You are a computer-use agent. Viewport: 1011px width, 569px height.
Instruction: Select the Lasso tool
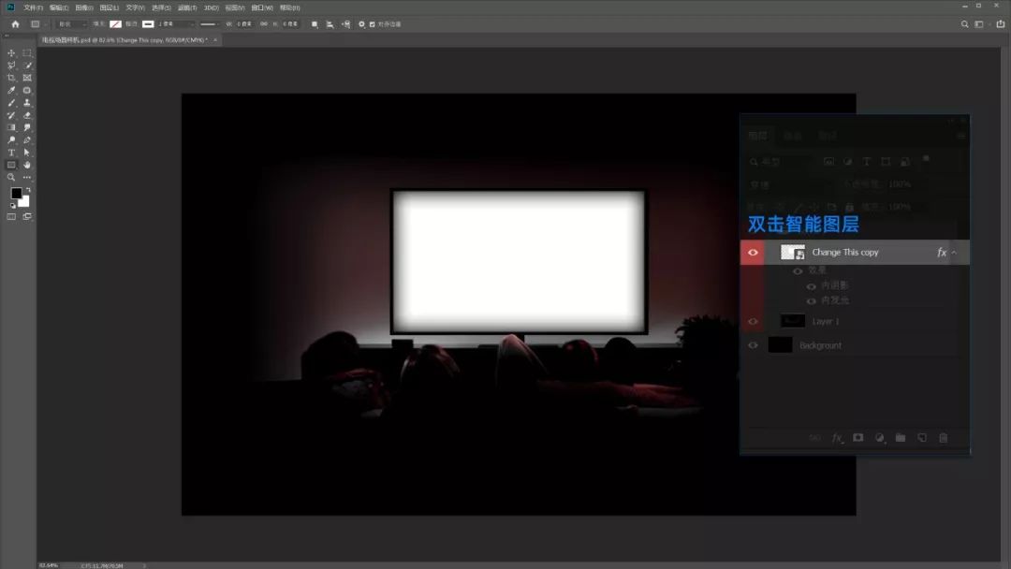(x=11, y=66)
